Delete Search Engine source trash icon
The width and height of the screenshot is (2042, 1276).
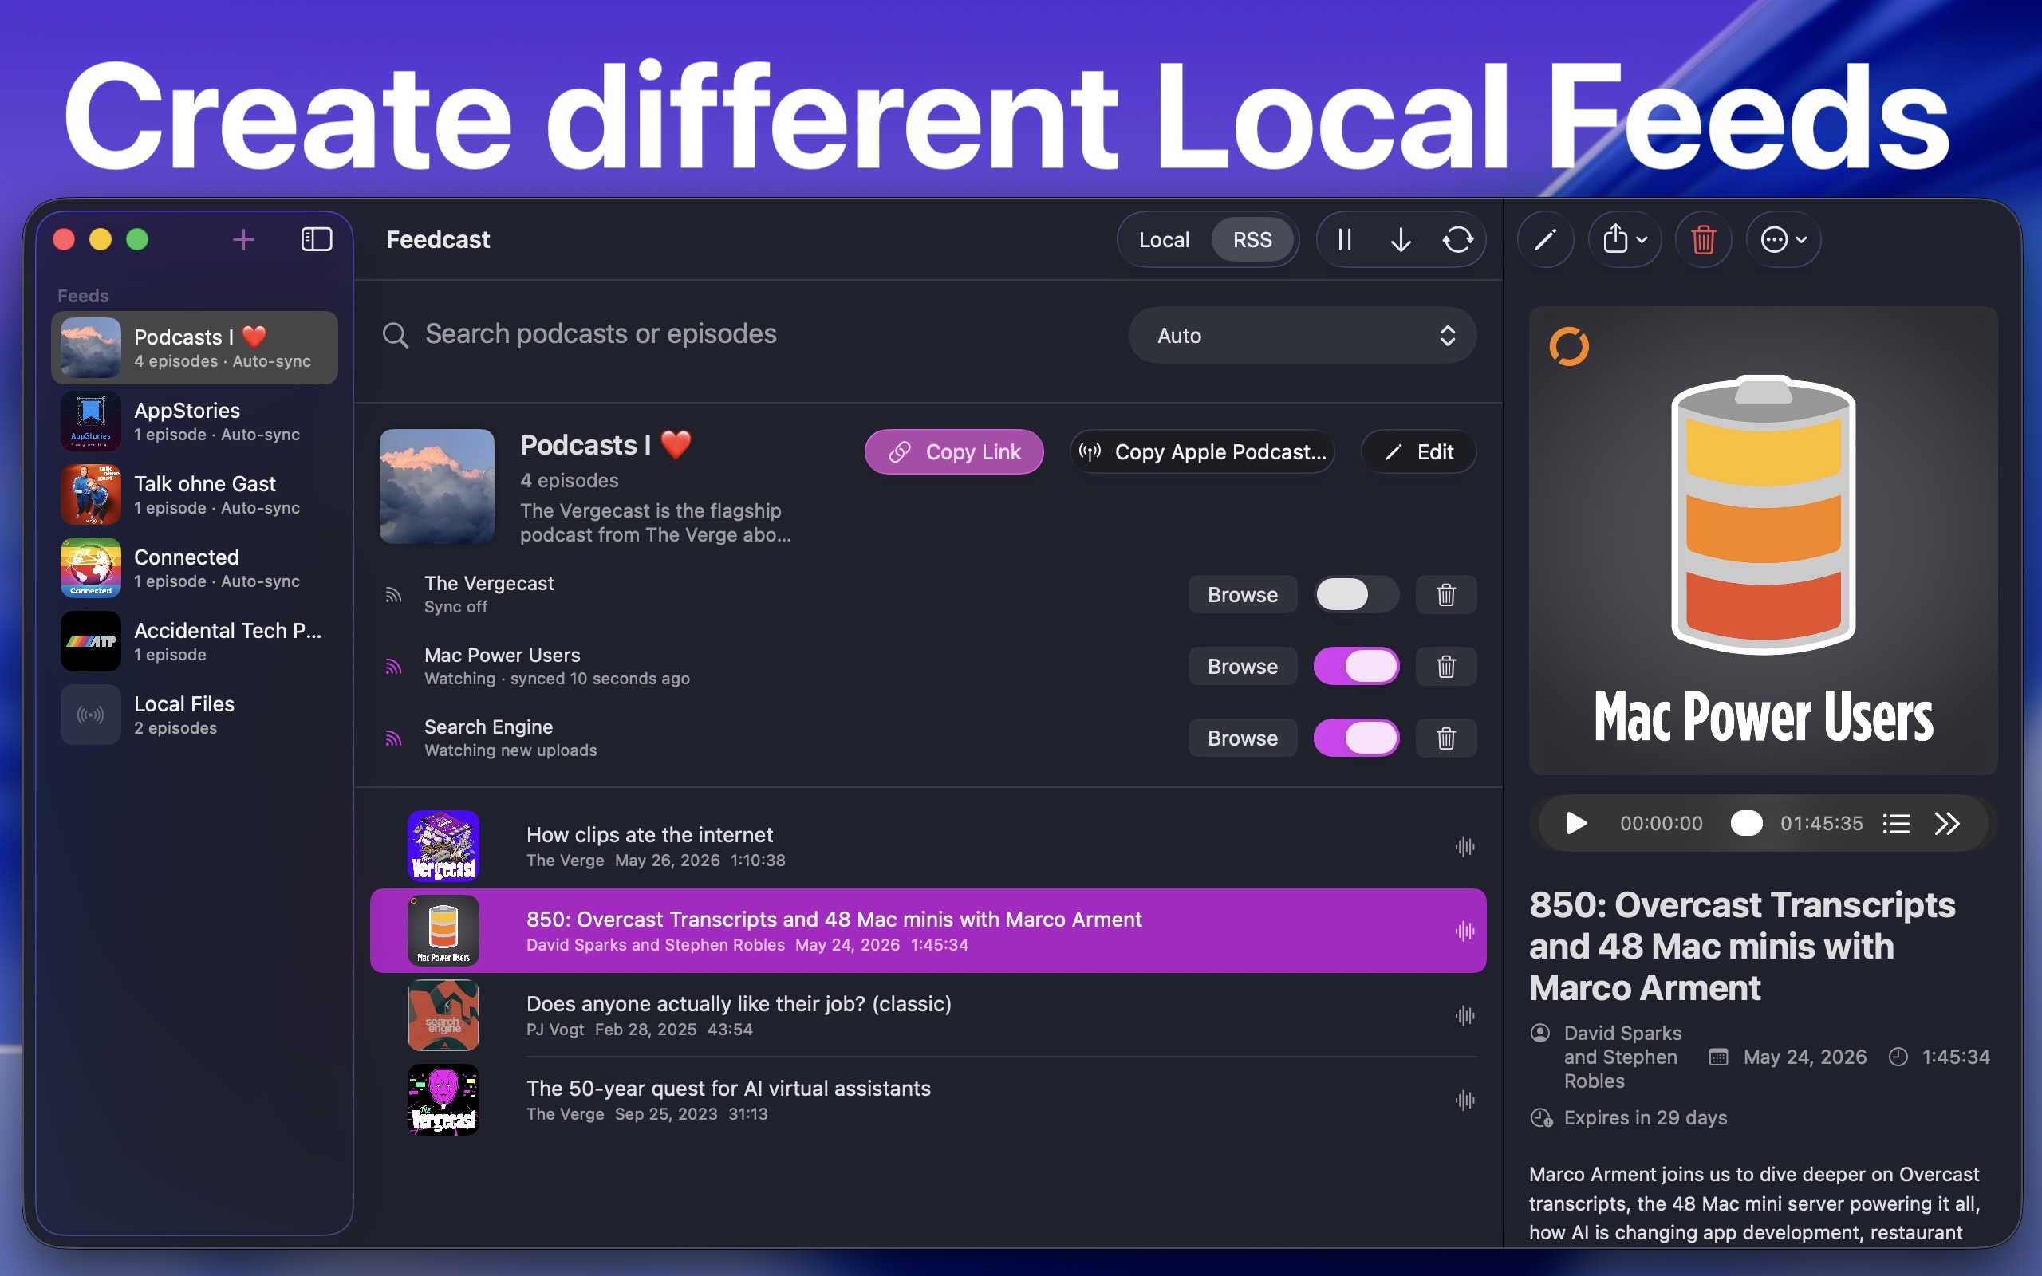point(1446,738)
